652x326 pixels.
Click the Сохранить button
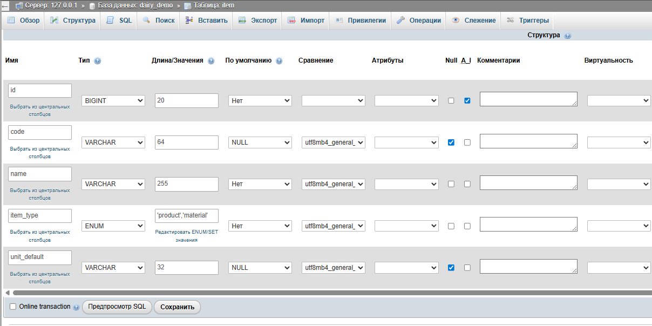(177, 307)
